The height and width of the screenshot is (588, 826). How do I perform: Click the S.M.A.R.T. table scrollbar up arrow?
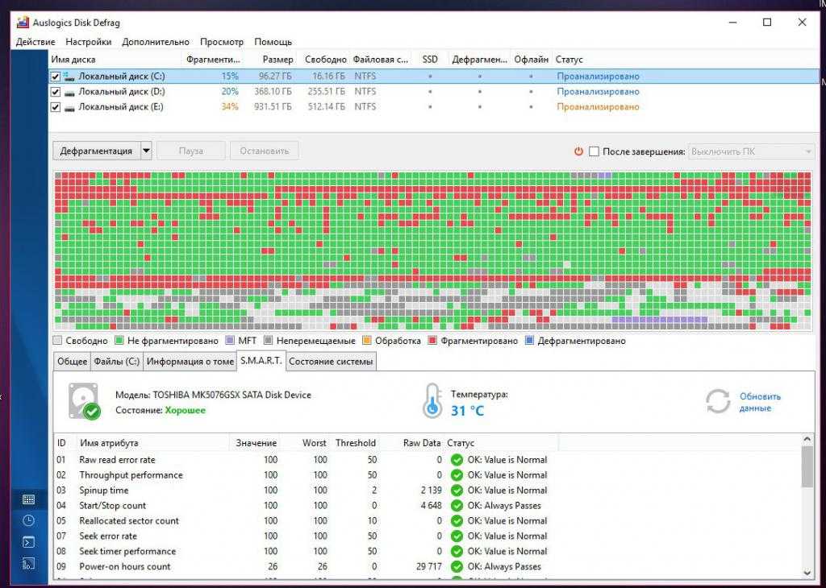coord(807,439)
